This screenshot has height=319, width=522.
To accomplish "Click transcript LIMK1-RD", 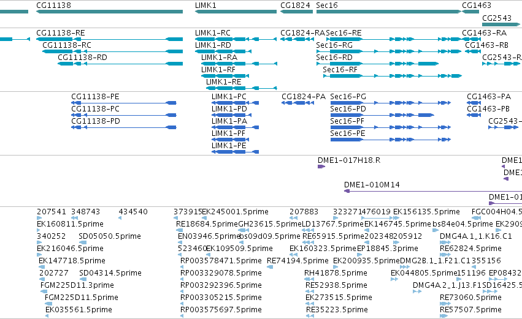I will point(223,51).
